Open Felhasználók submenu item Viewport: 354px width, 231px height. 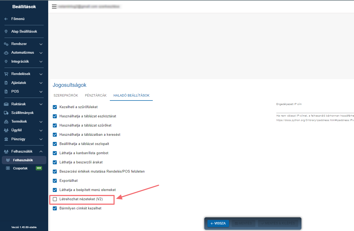24,160
